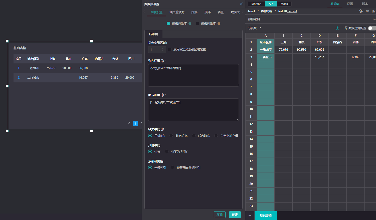Click the 取消 button

(220, 215)
